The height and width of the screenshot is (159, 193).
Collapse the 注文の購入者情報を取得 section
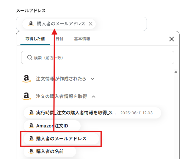pyautogui.click(x=93, y=96)
